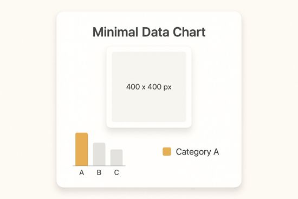This screenshot has width=298, height=199.
Task: Click the word Data in the title
Action: (156, 32)
